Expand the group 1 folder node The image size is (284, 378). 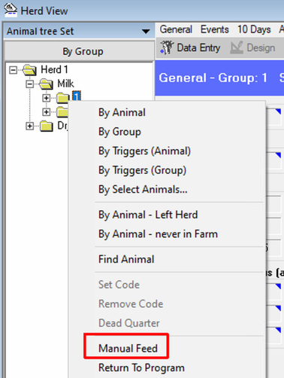47,98
